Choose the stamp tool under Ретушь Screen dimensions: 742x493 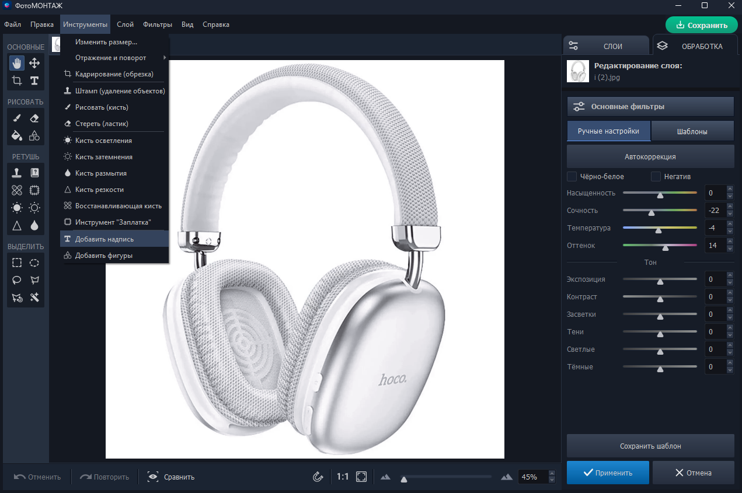(x=17, y=173)
